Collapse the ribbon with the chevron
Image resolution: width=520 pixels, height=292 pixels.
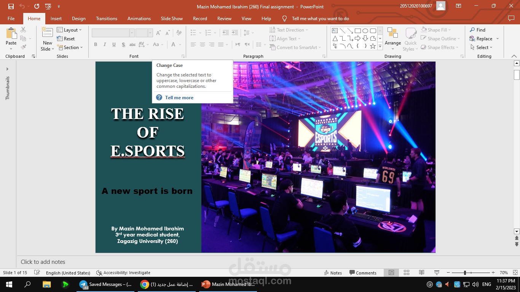click(514, 56)
